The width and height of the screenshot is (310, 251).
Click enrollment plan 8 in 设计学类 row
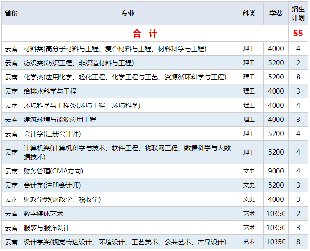click(298, 242)
